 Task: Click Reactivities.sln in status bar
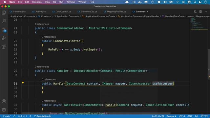point(43,116)
